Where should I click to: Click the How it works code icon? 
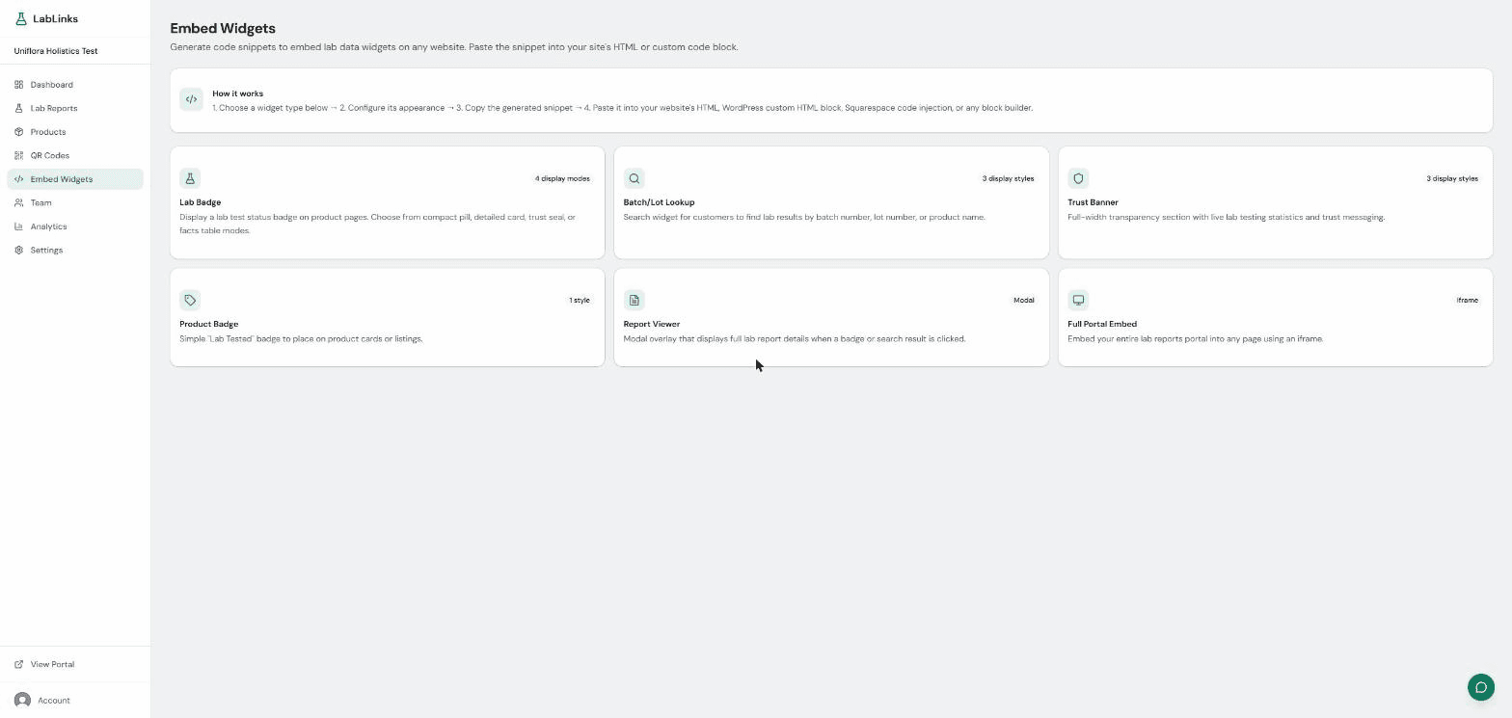(x=191, y=99)
